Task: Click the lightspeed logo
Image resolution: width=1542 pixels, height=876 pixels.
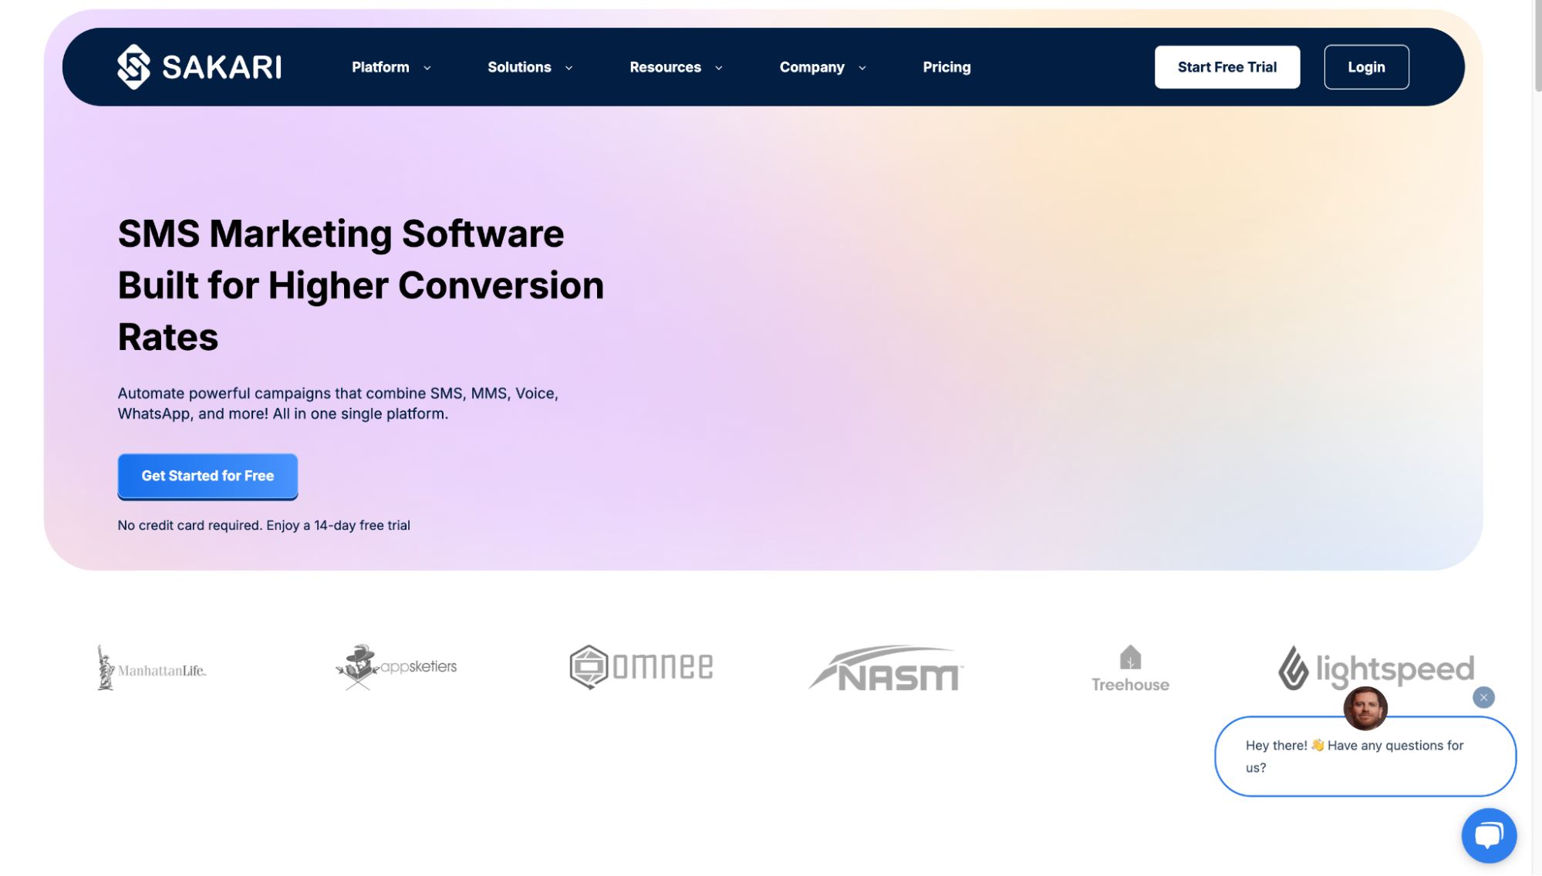Action: pos(1375,668)
